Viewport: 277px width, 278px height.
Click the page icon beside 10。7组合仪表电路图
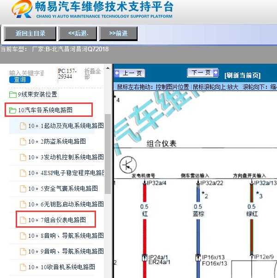pos(23,220)
